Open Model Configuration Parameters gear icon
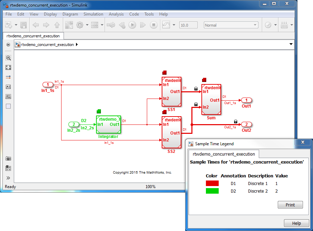The image size is (313, 231). pyautogui.click(x=80, y=25)
